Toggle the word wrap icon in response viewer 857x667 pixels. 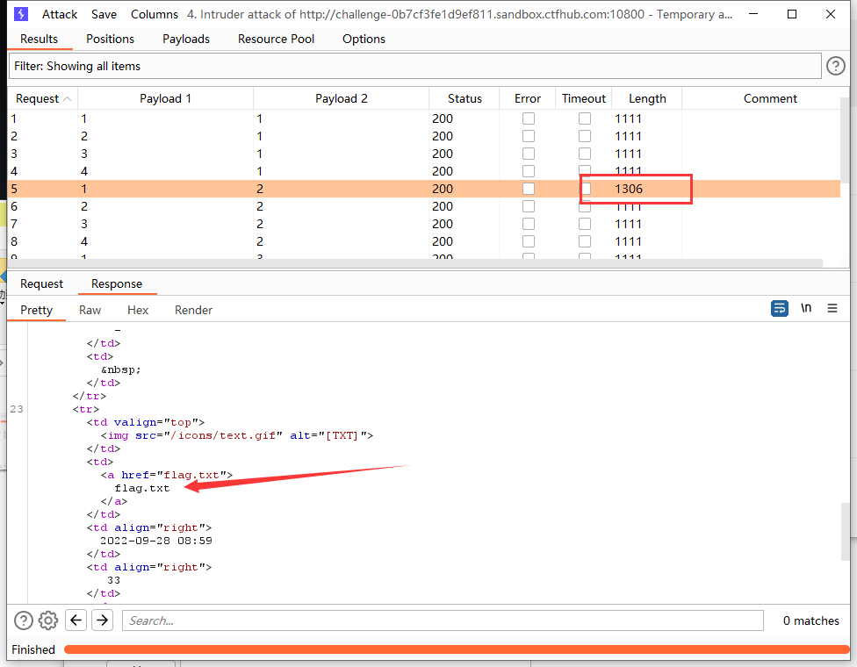coord(780,309)
